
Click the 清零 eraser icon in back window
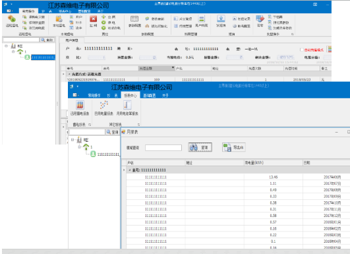tap(260, 18)
